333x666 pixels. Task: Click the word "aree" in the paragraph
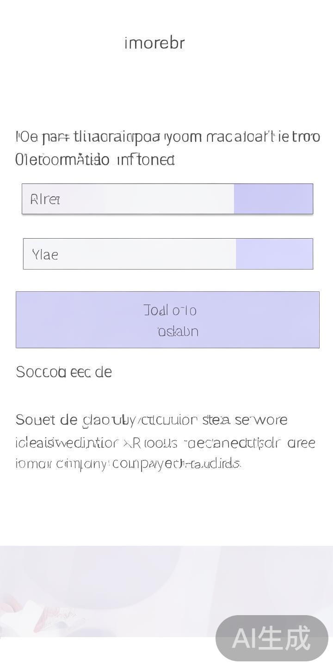pyautogui.click(x=301, y=443)
